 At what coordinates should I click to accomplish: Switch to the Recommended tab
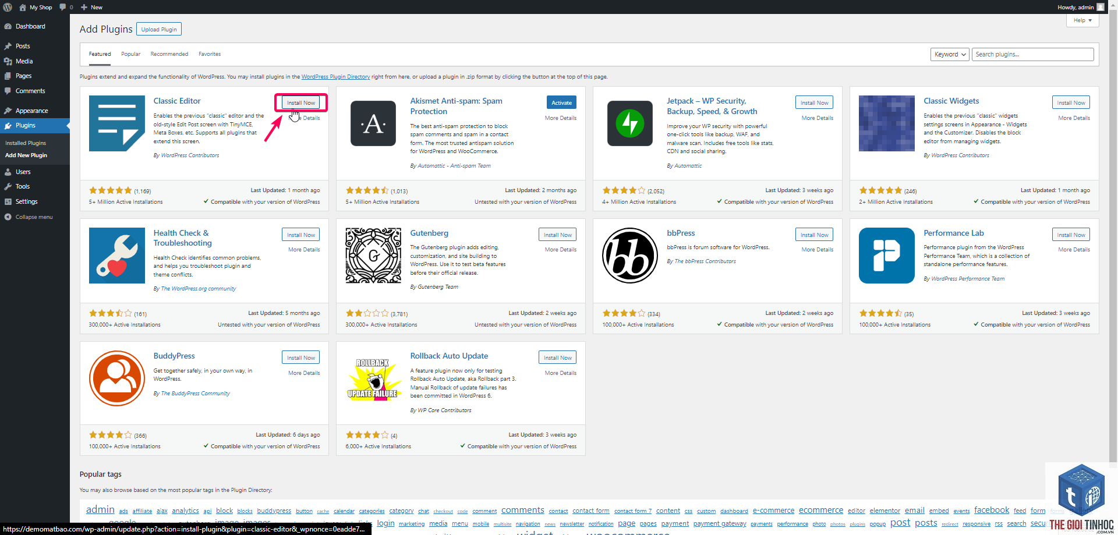click(169, 54)
